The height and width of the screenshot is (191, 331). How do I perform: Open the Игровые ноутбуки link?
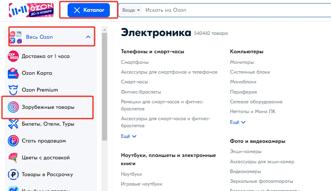click(141, 184)
